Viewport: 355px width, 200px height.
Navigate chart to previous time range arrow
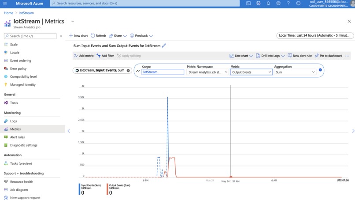click(69, 131)
